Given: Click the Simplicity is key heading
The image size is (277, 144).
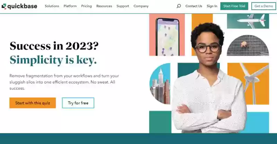Looking at the screenshot, I should point(53,60).
